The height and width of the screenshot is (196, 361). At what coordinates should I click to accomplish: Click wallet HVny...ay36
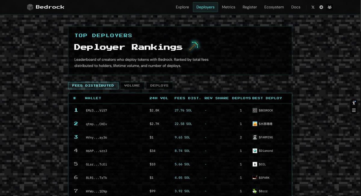pyautogui.click(x=96, y=138)
